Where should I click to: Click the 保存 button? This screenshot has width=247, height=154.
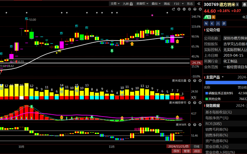176,151
